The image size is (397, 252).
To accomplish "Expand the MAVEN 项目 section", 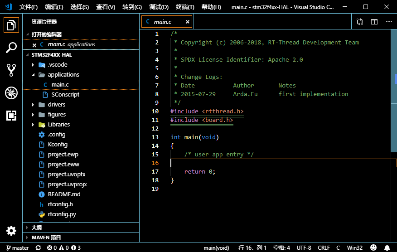I will [81, 237].
